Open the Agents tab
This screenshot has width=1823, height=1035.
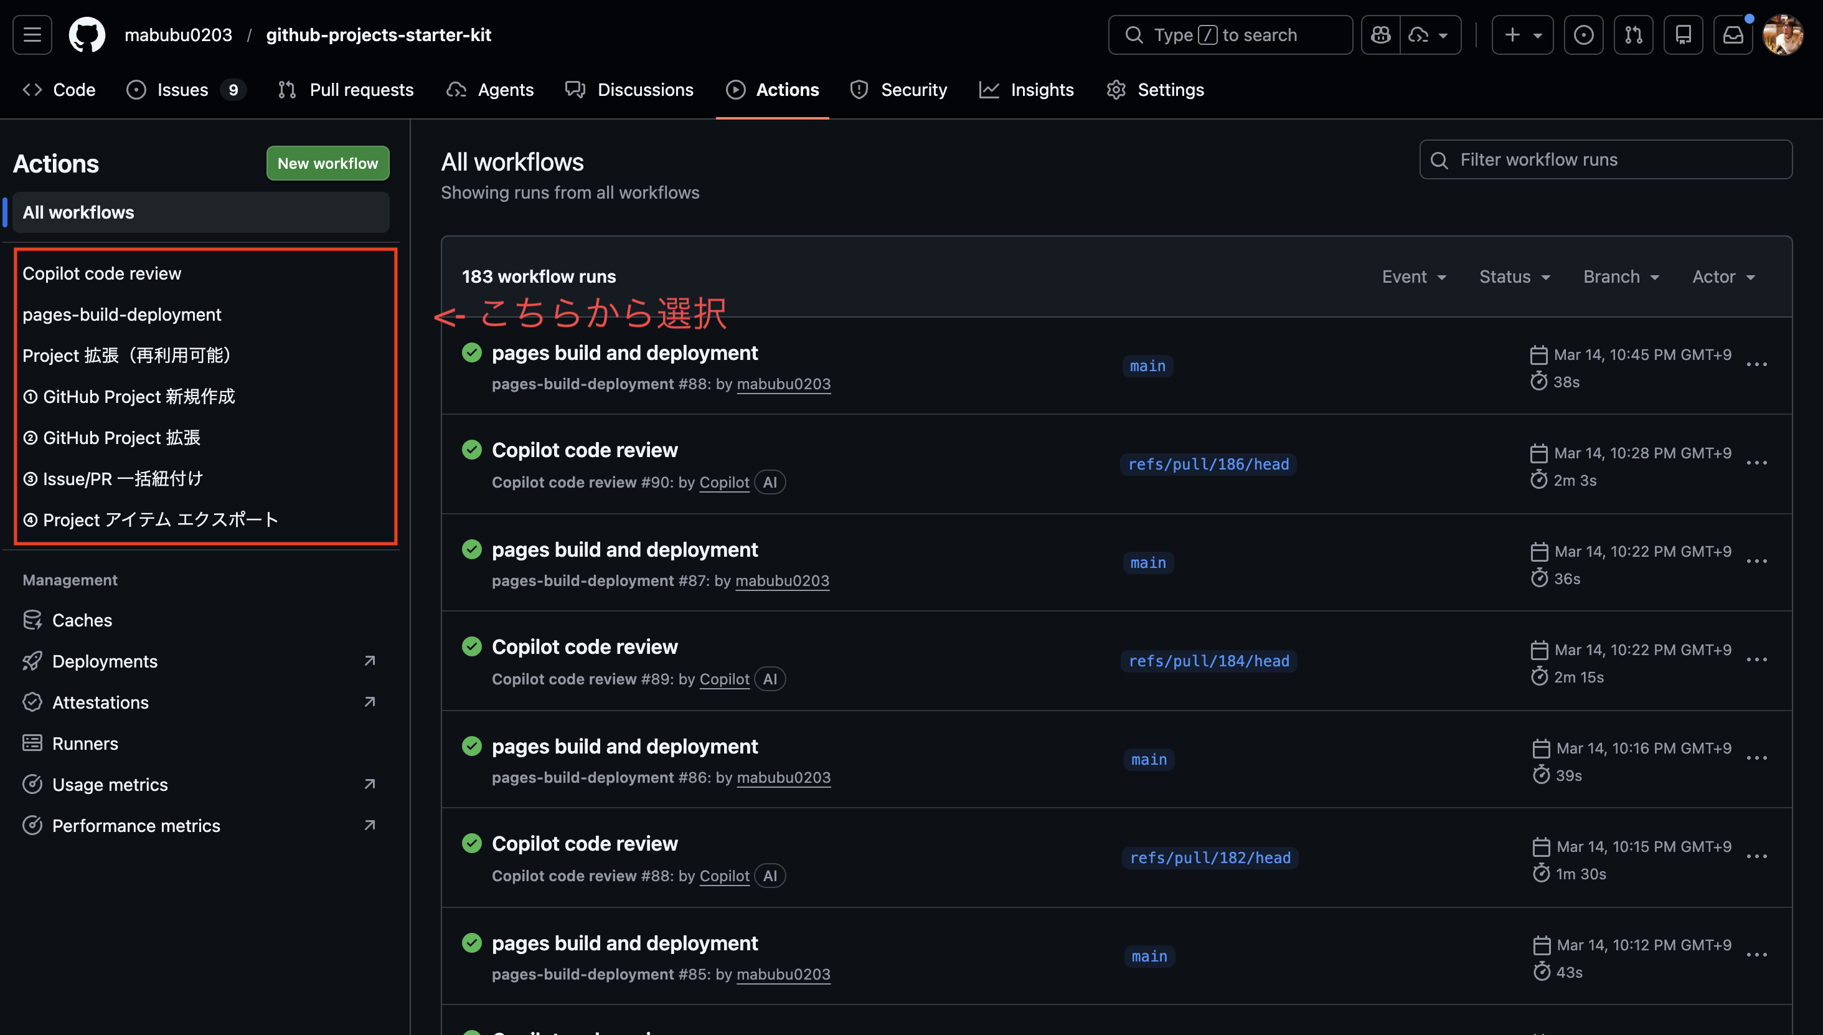(490, 90)
